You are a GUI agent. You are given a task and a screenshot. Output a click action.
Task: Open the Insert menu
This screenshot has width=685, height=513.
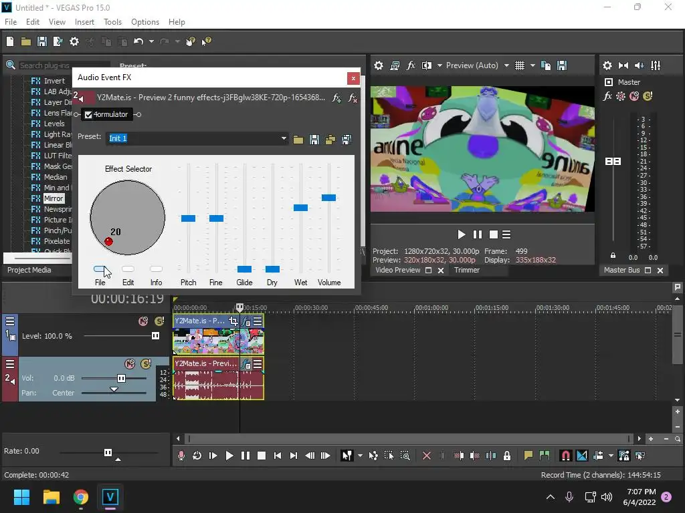coord(84,22)
